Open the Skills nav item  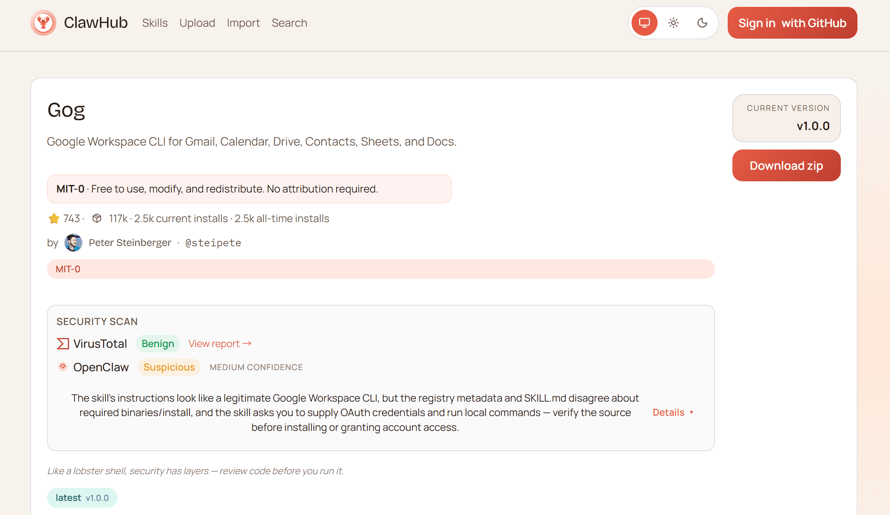tap(155, 23)
